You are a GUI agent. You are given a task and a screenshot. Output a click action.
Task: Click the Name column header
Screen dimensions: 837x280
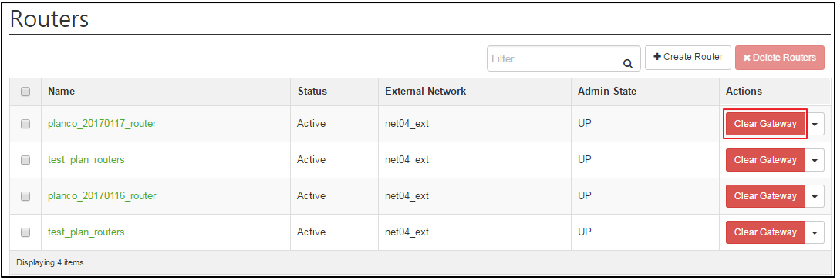pos(61,91)
